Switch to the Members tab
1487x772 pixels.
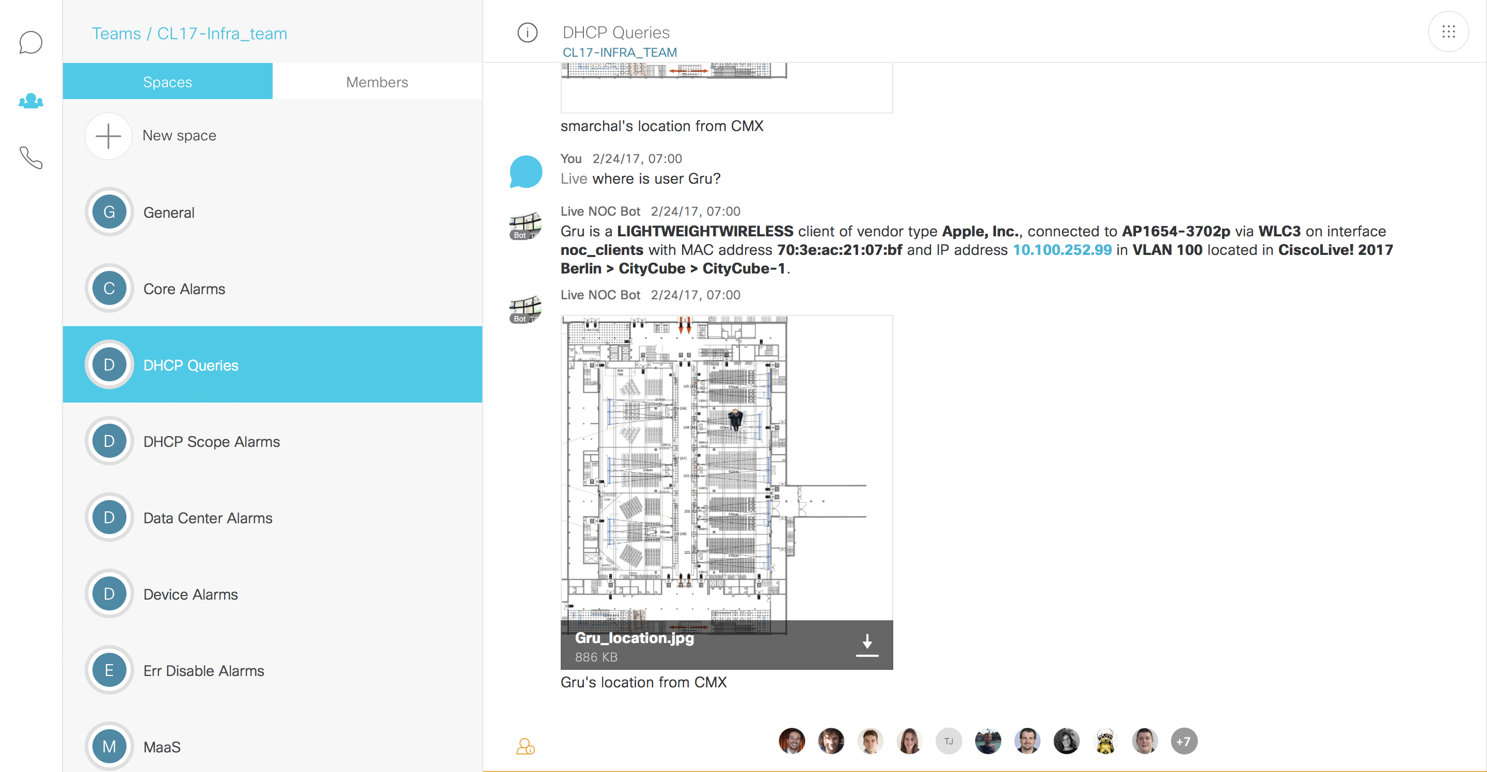coord(377,82)
